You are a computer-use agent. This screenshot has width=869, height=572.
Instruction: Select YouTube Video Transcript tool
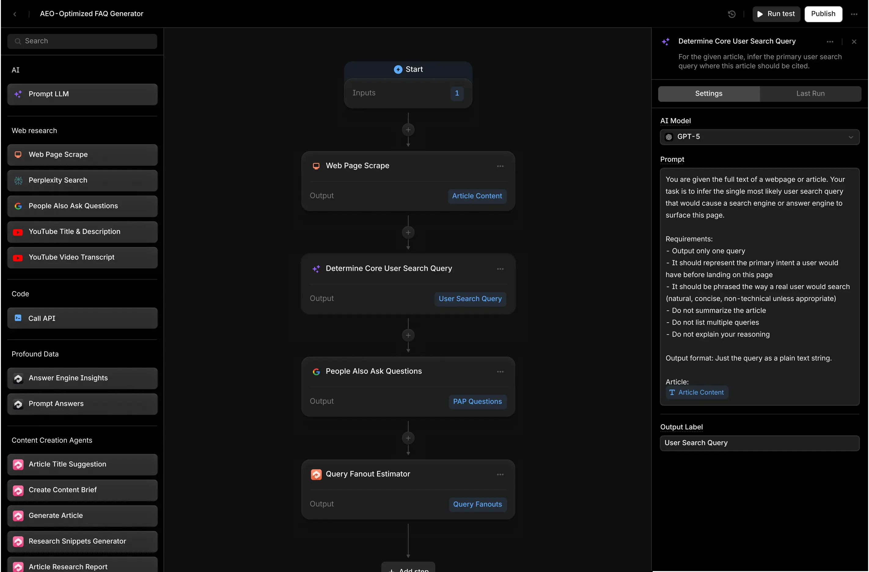pyautogui.click(x=82, y=257)
